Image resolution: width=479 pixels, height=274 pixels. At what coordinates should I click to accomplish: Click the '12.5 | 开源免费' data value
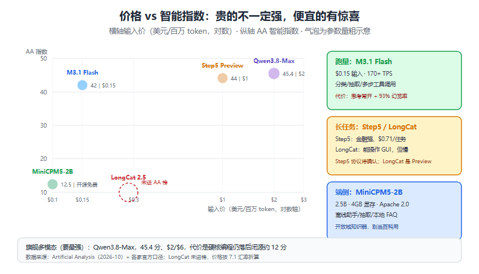pos(79,185)
